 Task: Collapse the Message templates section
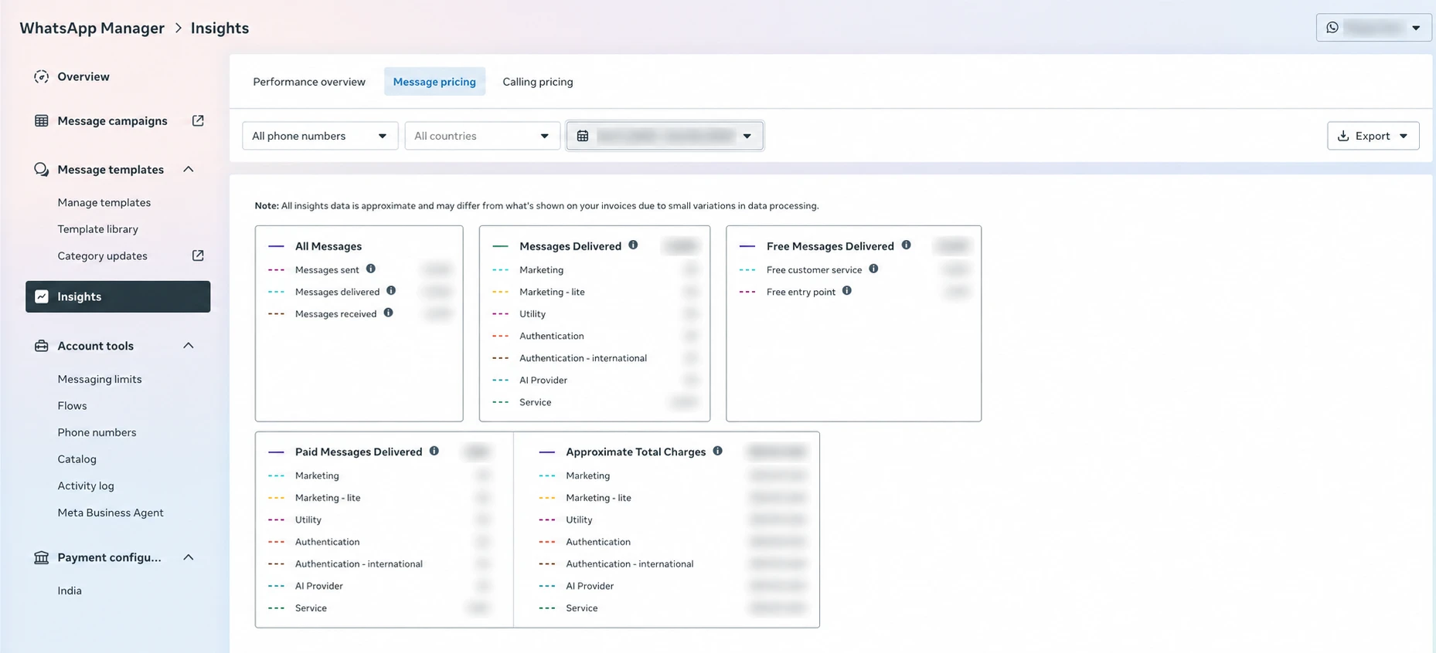point(189,169)
